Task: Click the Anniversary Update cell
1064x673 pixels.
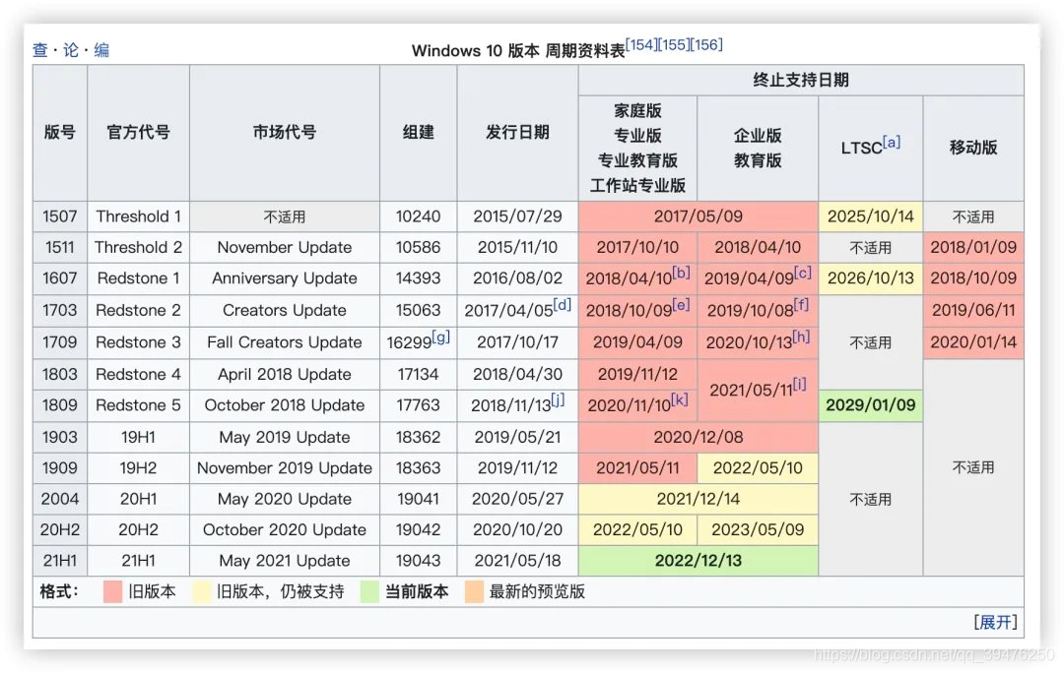Action: pyautogui.click(x=285, y=278)
